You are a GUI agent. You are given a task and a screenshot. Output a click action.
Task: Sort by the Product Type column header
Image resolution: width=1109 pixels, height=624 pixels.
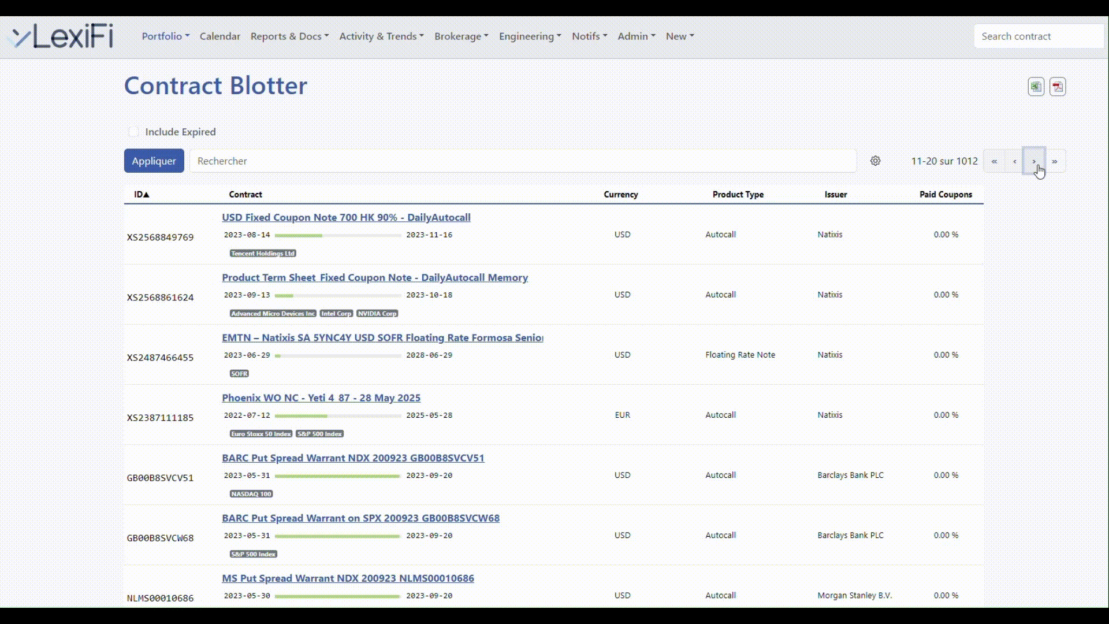pyautogui.click(x=738, y=195)
